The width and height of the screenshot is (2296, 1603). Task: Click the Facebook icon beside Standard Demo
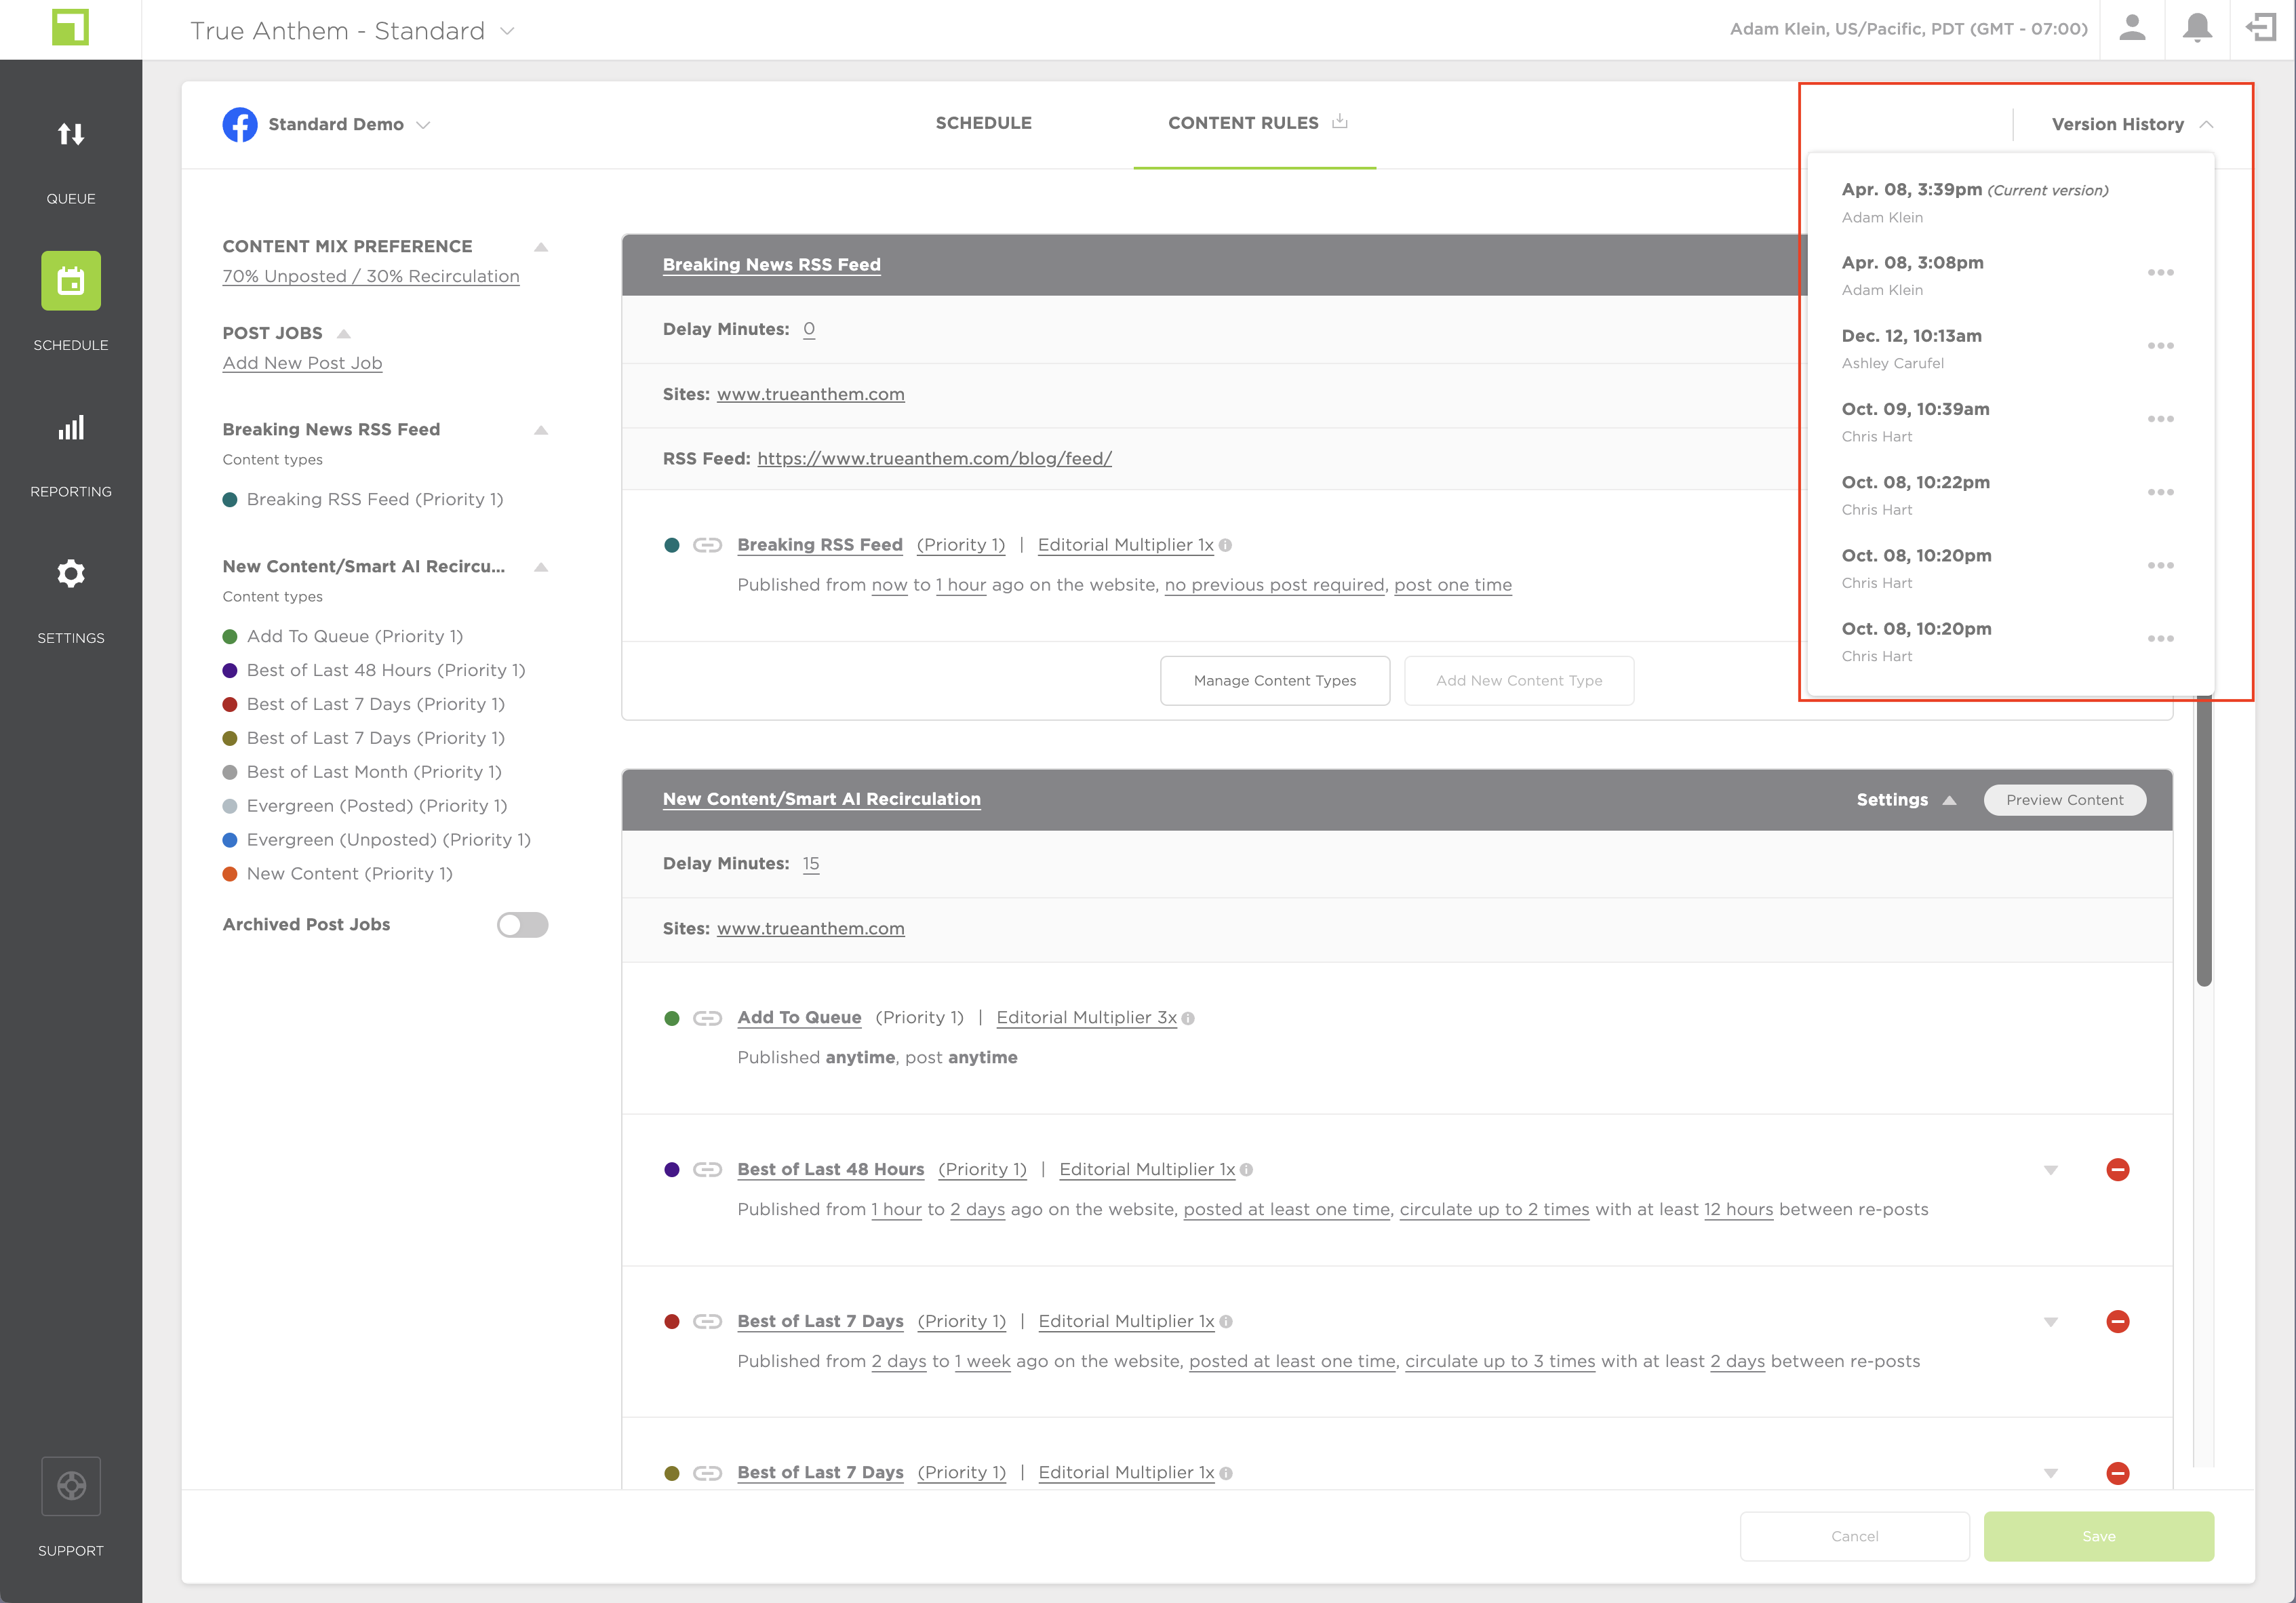[x=240, y=124]
